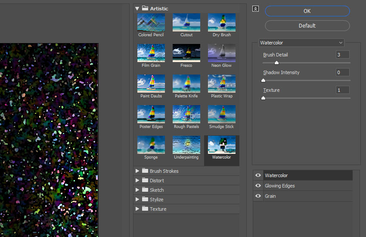
Task: Click the Brush Detail slider handle
Action: [x=276, y=63]
